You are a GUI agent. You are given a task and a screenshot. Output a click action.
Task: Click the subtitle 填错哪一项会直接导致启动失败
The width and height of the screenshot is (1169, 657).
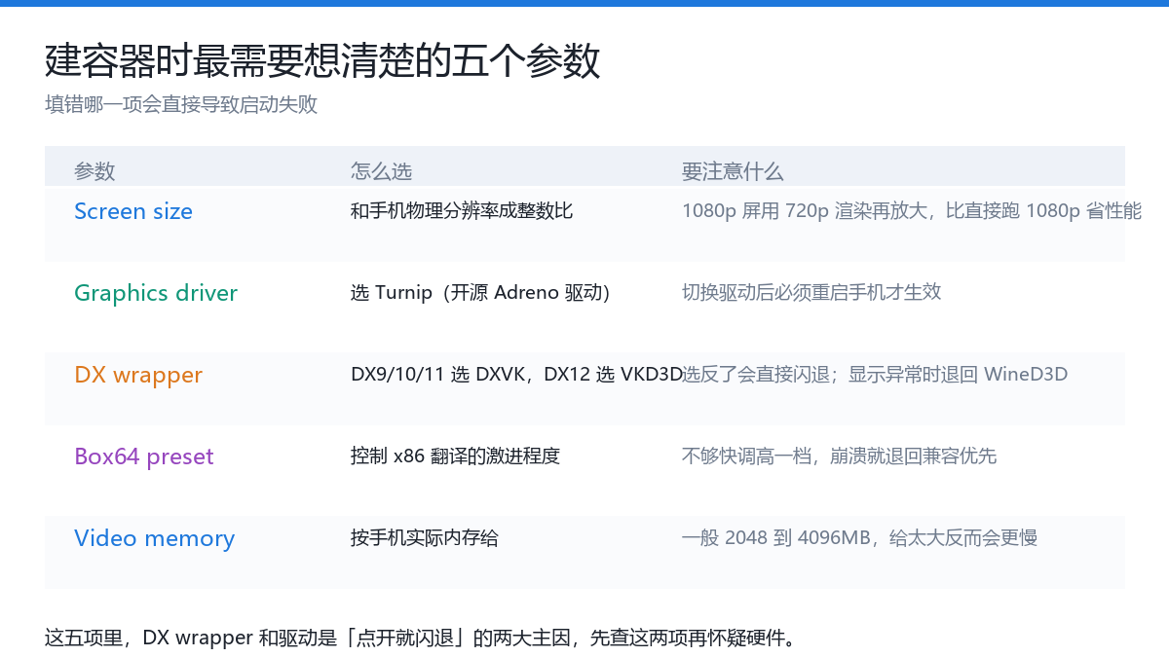pyautogui.click(x=181, y=104)
